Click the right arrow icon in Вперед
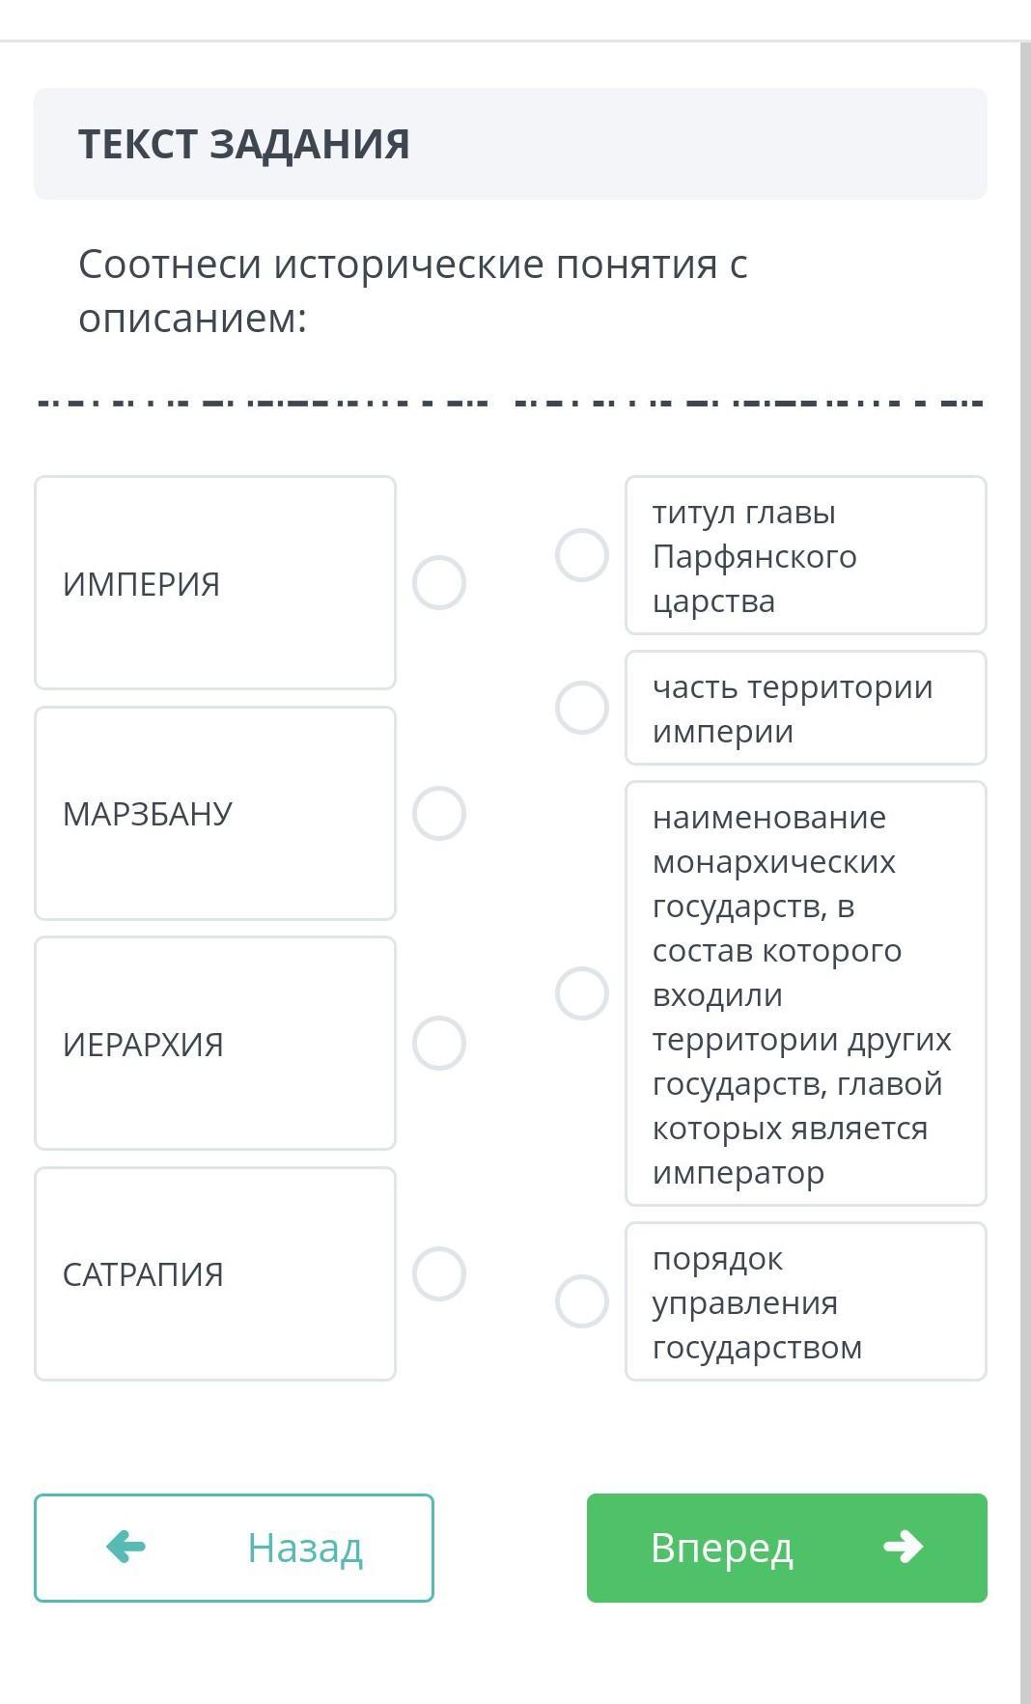Image resolution: width=1031 pixels, height=1704 pixels. [904, 1547]
